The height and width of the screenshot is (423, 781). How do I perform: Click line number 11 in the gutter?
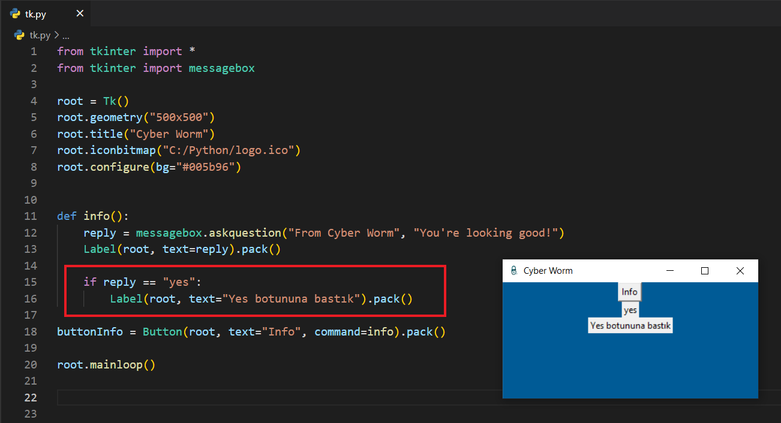[31, 216]
